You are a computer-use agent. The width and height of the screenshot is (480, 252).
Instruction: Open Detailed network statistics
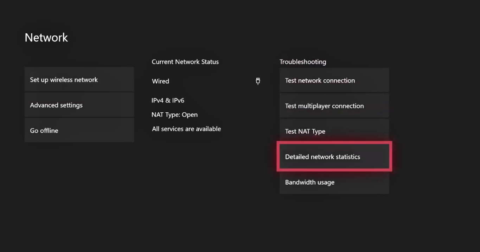(334, 157)
